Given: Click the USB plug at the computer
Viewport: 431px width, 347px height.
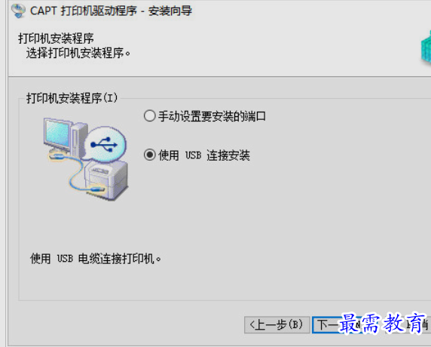Looking at the screenshot, I should pyautogui.click(x=57, y=157).
